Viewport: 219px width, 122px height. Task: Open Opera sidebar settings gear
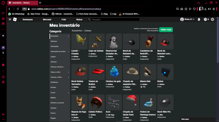click(x=3, y=82)
